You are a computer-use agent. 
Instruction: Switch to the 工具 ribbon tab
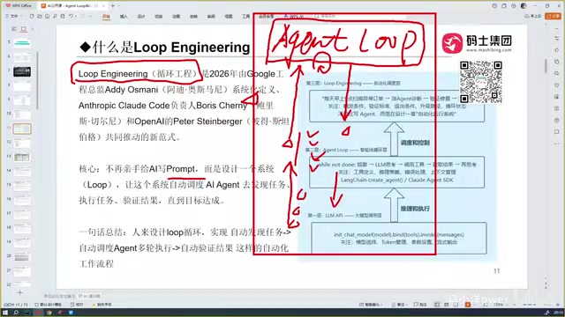[x=245, y=17]
